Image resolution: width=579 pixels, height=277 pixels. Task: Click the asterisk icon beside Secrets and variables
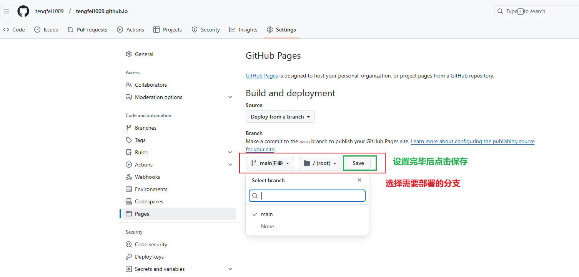point(129,269)
